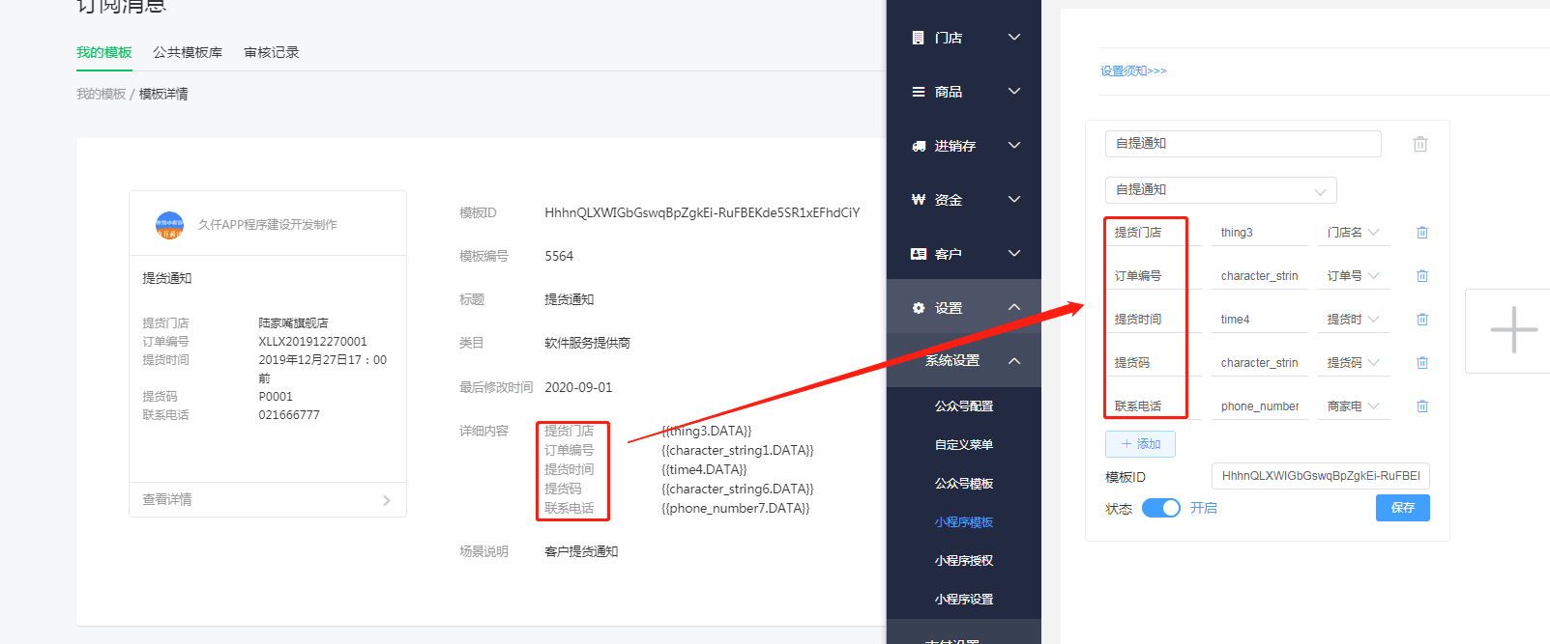The height and width of the screenshot is (644, 1550).
Task: Delete the 自提通知 template with trash icon
Action: pos(1420,144)
